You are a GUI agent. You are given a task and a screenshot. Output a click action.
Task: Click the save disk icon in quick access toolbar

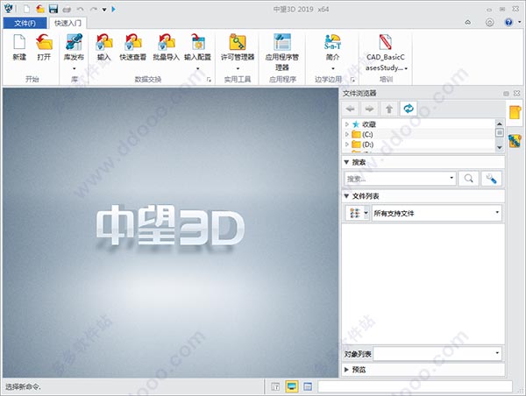point(53,9)
